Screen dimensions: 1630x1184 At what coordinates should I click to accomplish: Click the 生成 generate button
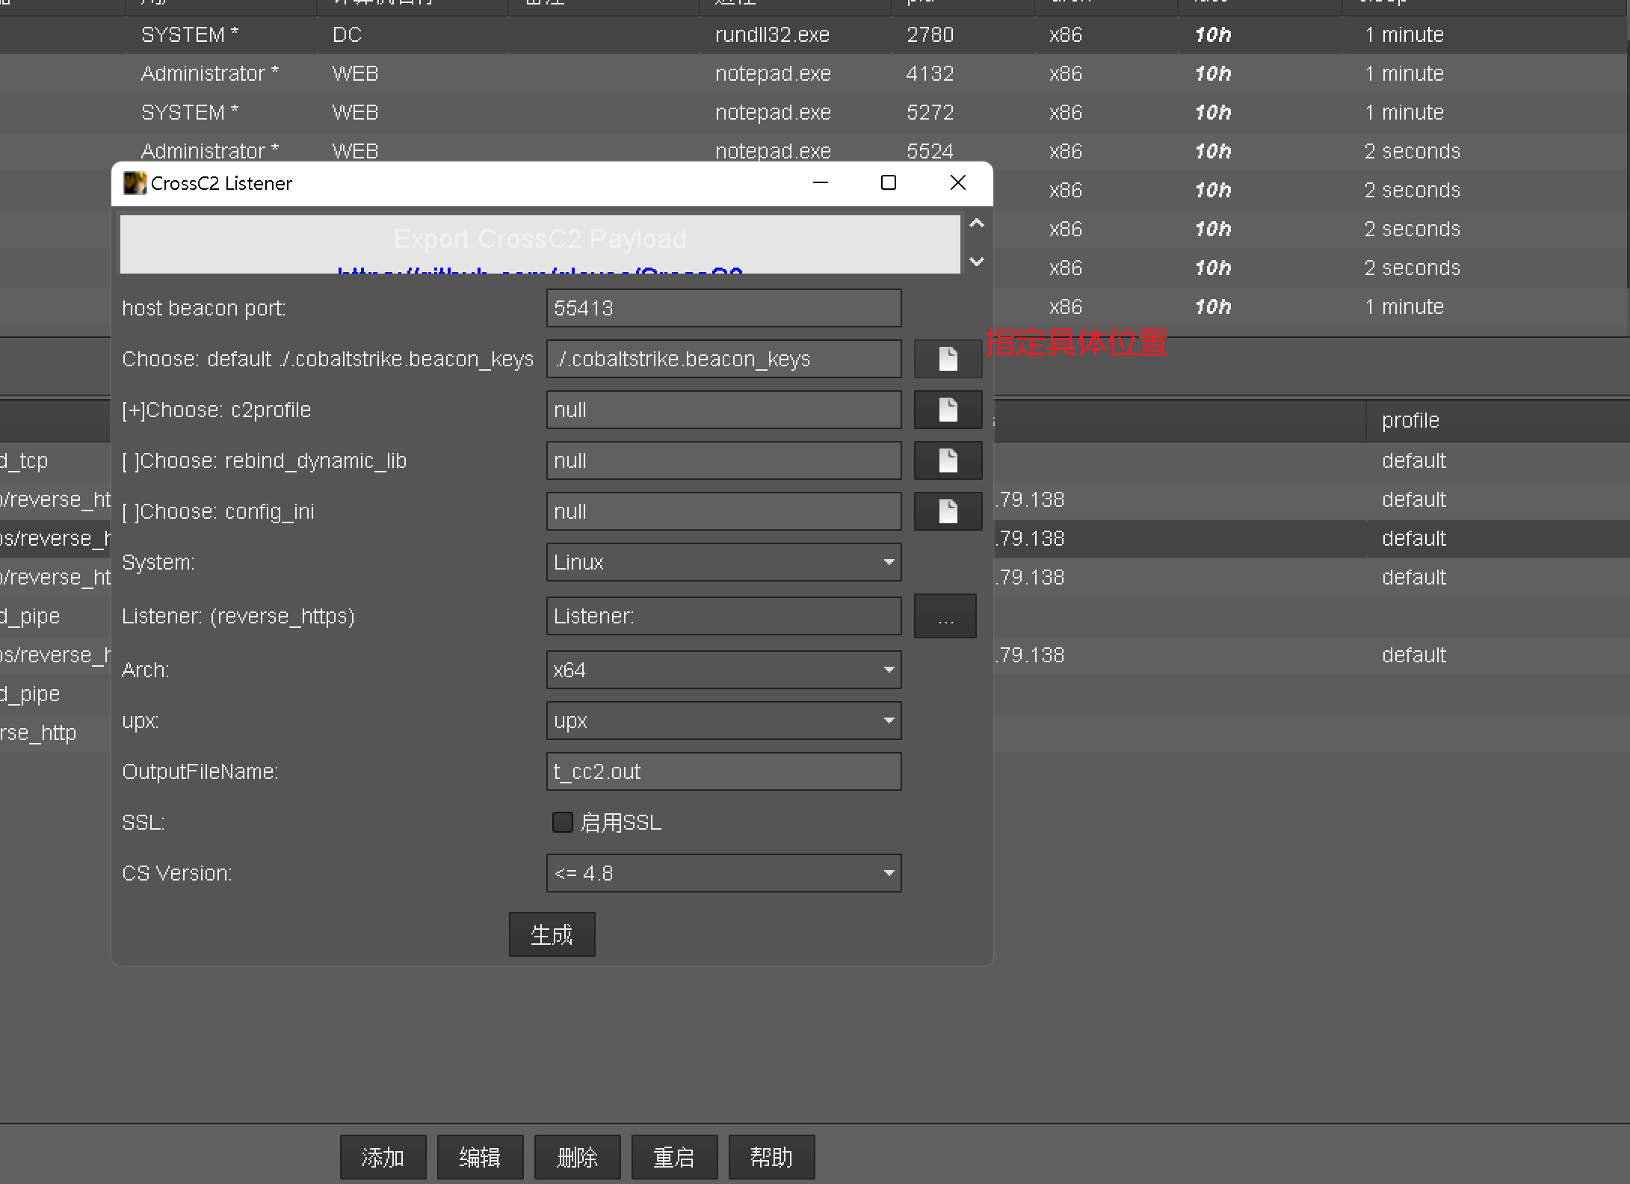pyautogui.click(x=552, y=934)
